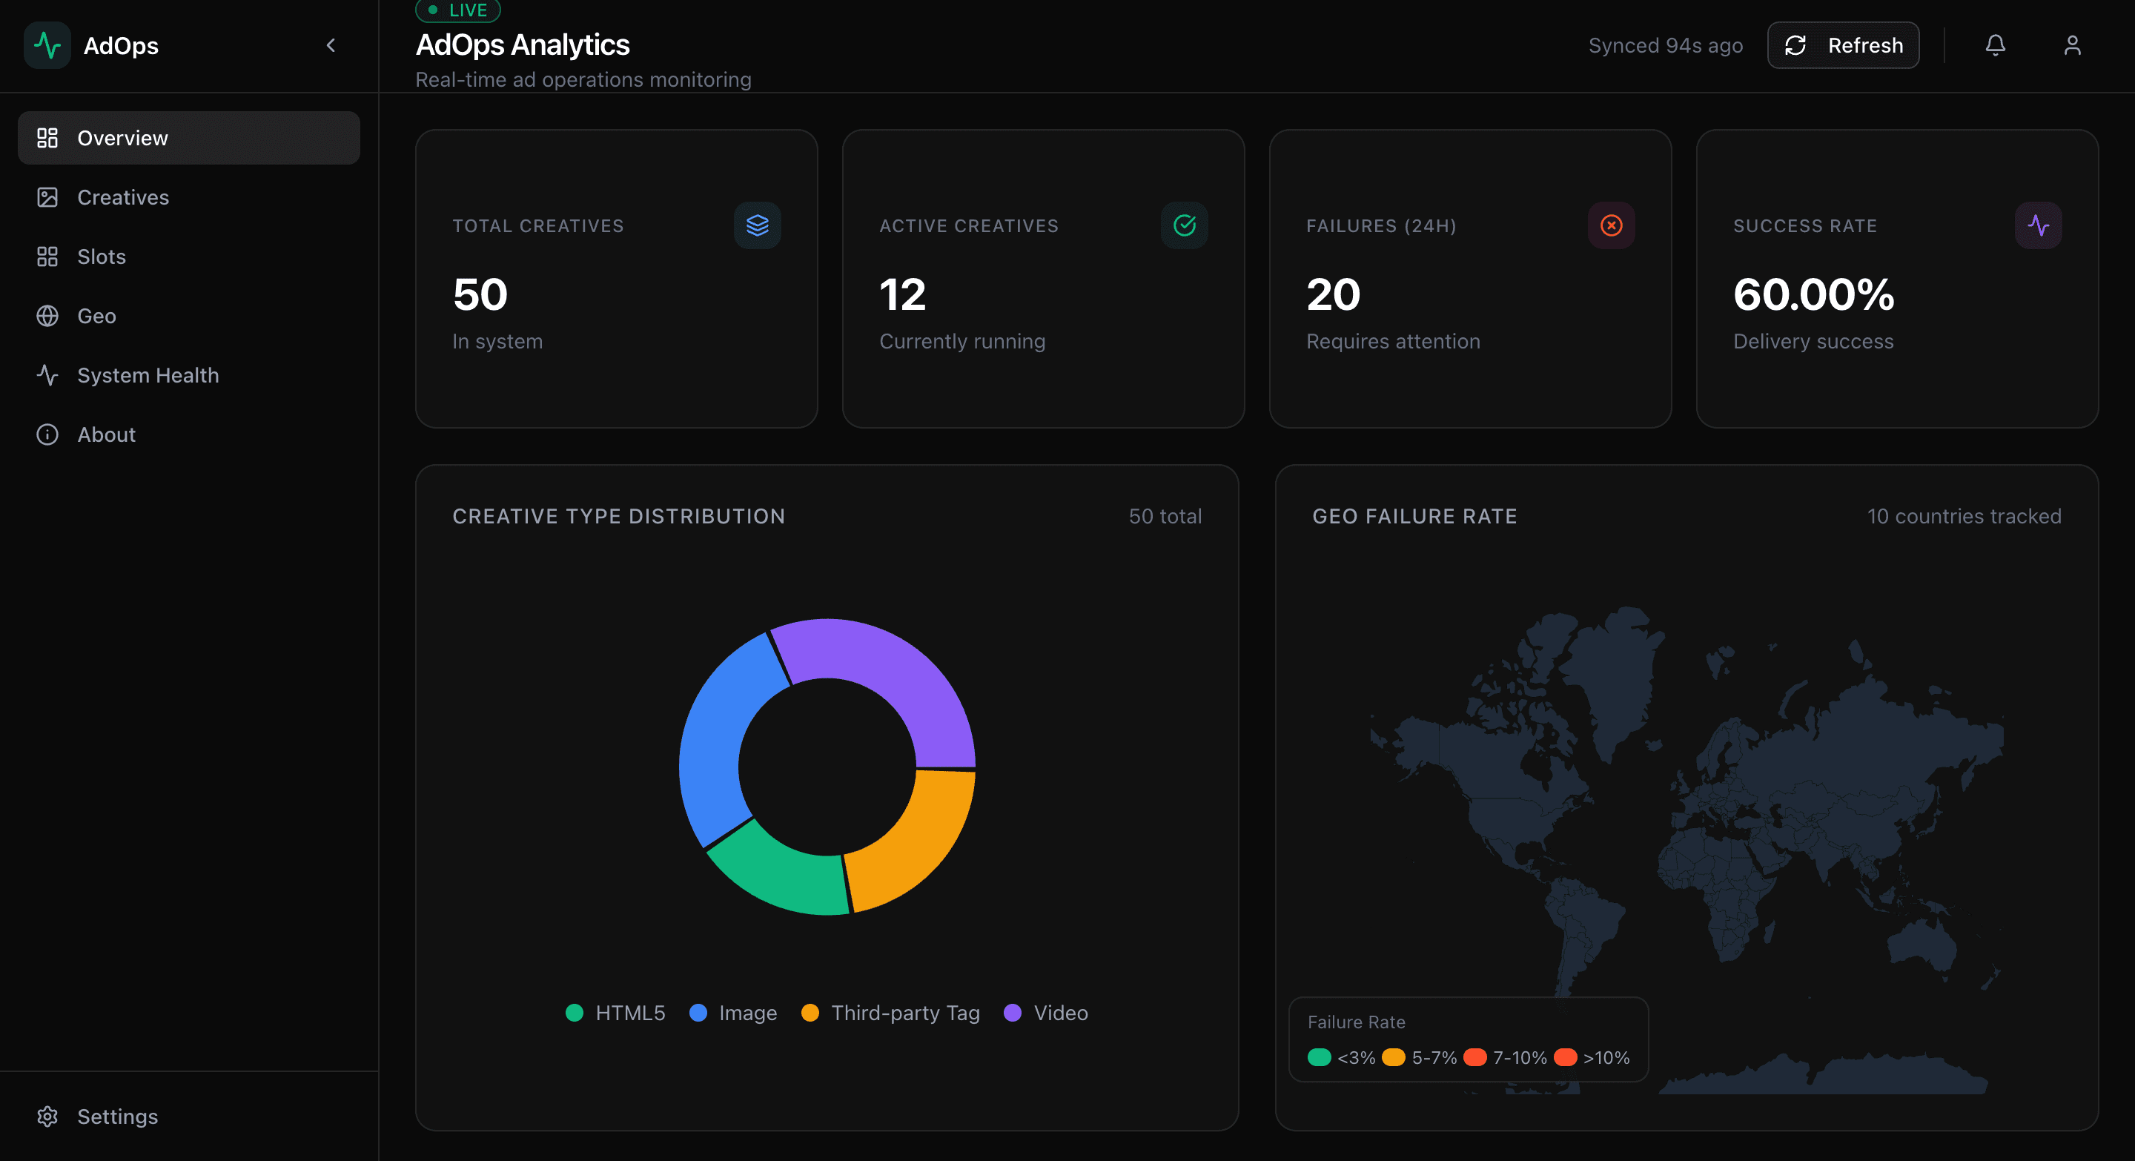Viewport: 2135px width, 1161px height.
Task: Toggle the Video legend entry
Action: click(x=1045, y=1013)
